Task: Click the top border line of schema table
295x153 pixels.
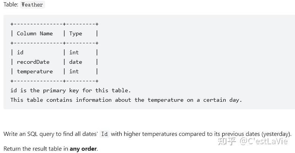Action: click(x=55, y=24)
